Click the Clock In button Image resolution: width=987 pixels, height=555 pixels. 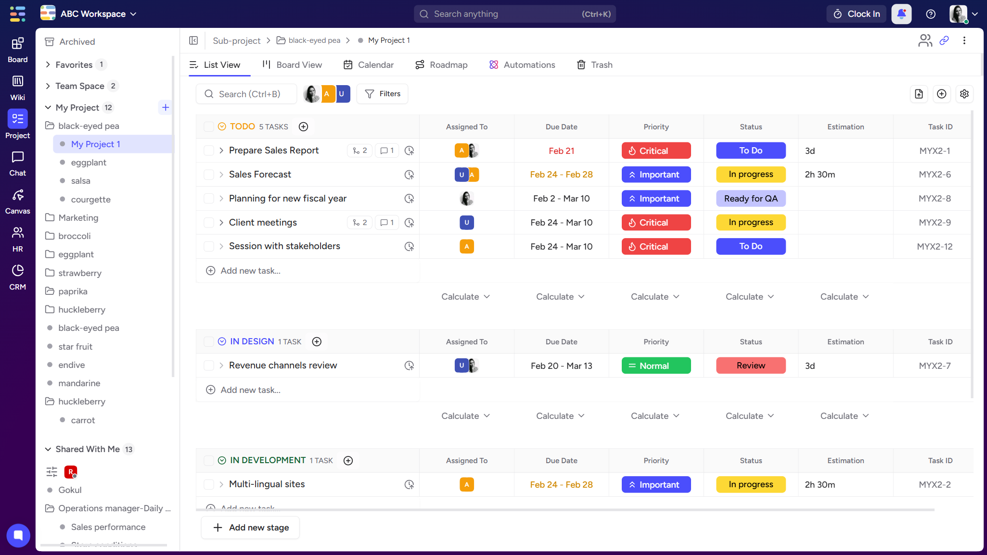pyautogui.click(x=856, y=14)
